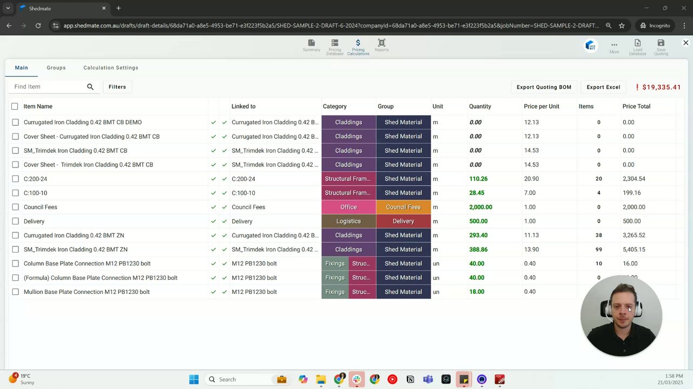
Task: Click the Filters button
Action: (x=117, y=87)
